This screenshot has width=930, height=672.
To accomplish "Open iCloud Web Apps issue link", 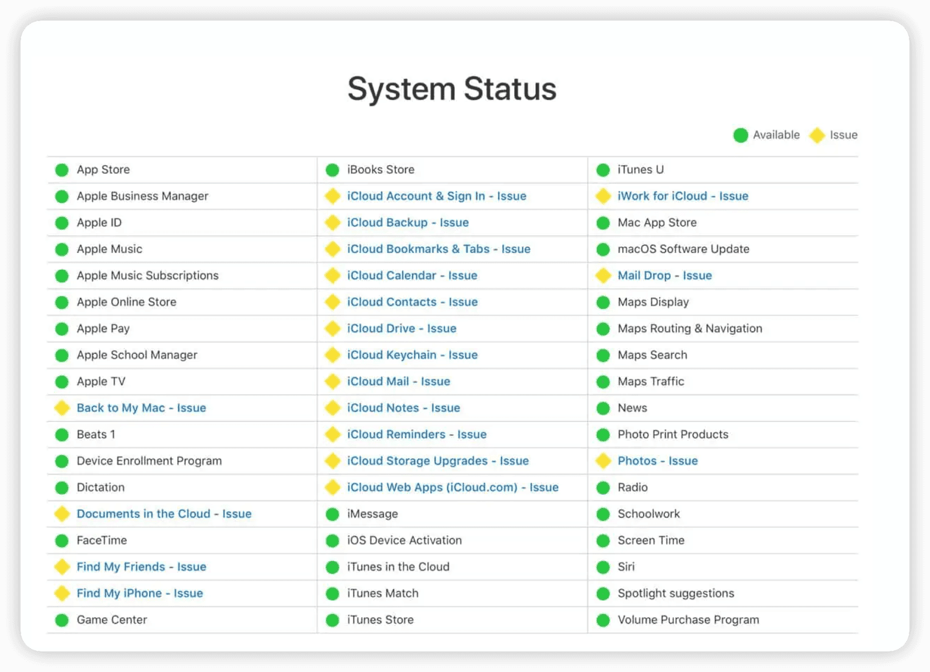I will [x=452, y=487].
